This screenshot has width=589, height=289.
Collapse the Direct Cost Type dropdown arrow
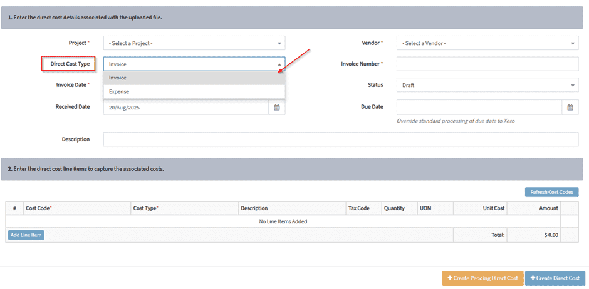(279, 64)
